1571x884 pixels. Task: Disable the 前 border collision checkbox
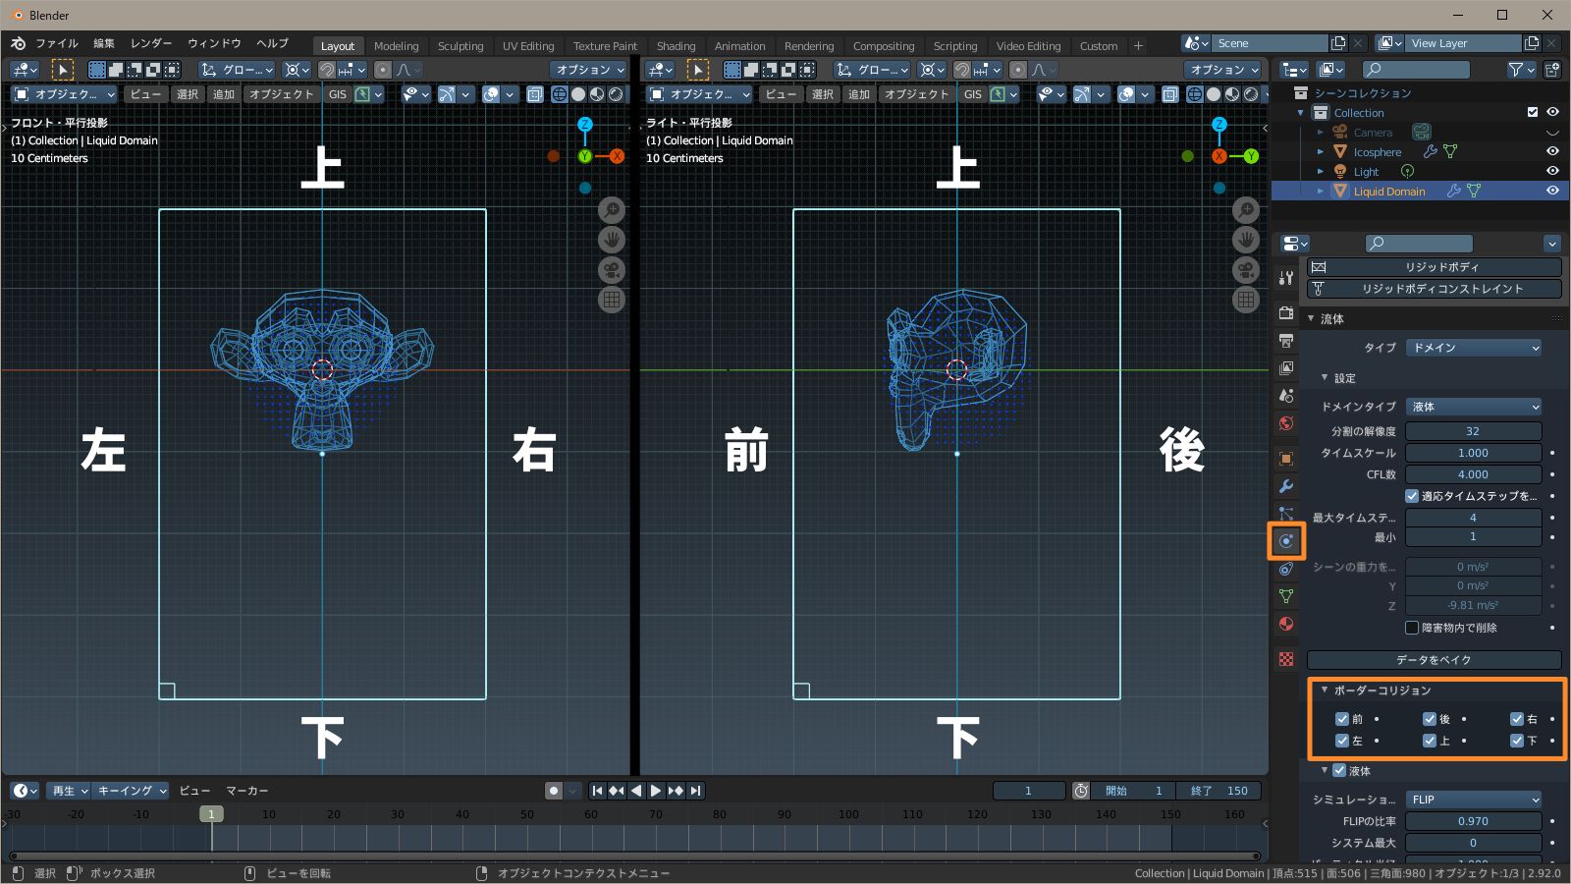1342,719
